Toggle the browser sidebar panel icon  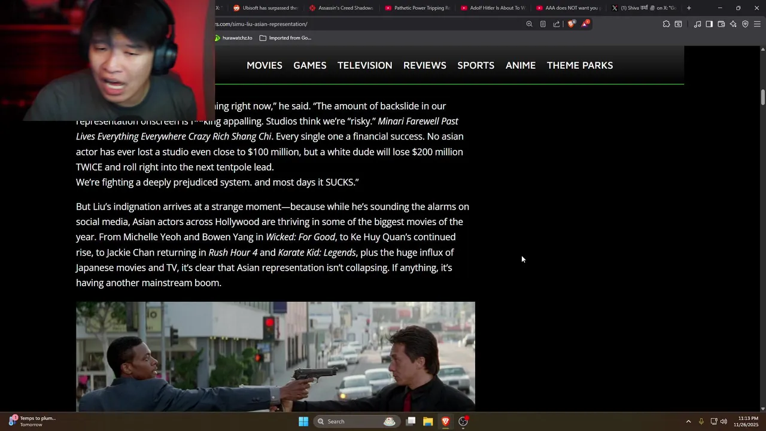[x=709, y=24]
